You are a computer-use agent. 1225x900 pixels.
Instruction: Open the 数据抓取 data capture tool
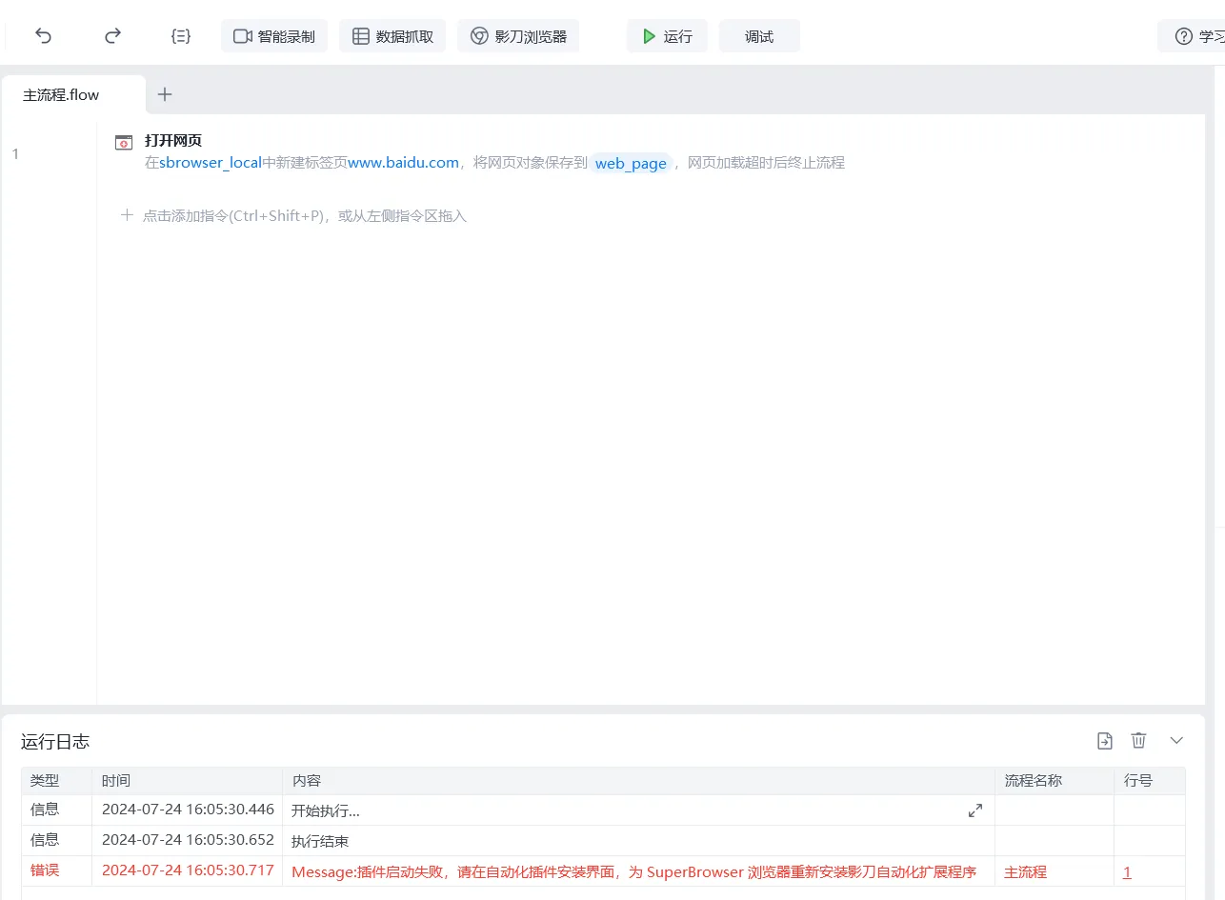pyautogui.click(x=392, y=36)
